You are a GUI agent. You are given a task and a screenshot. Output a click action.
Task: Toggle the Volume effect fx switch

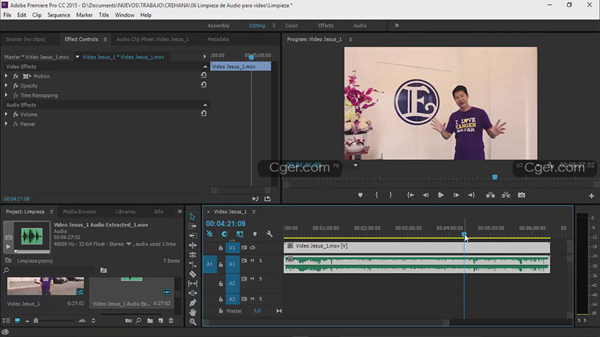[16, 114]
